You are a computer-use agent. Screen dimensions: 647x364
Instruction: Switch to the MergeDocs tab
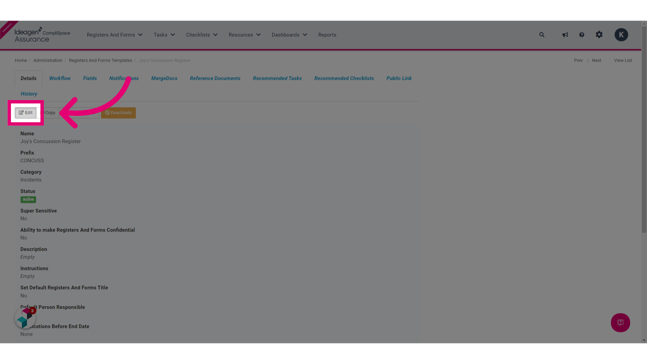[164, 78]
